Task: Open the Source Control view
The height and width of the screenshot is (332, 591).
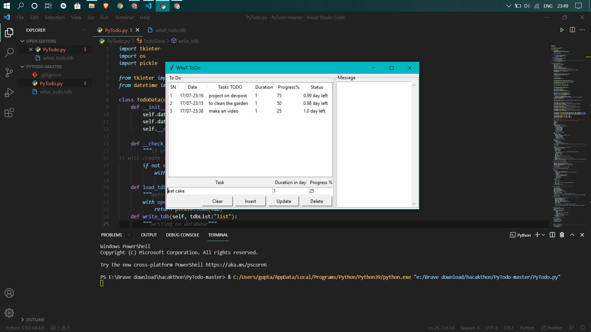Action: pos(9,73)
